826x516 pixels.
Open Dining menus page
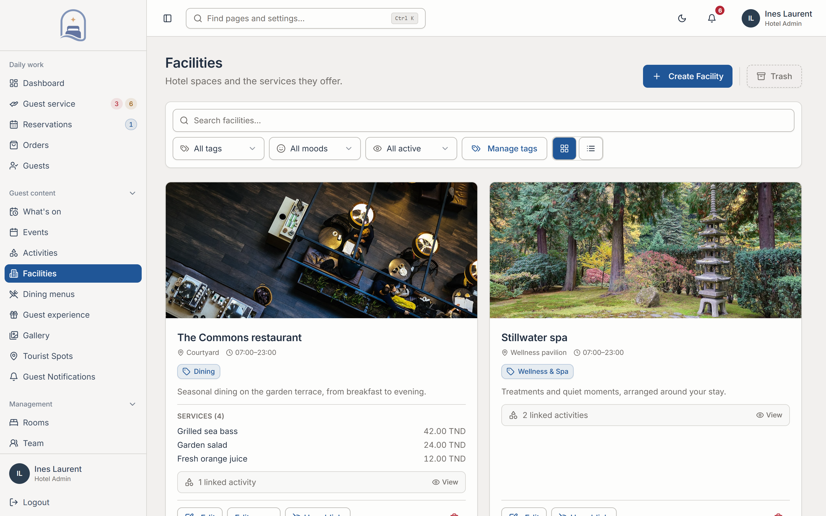[73, 294]
